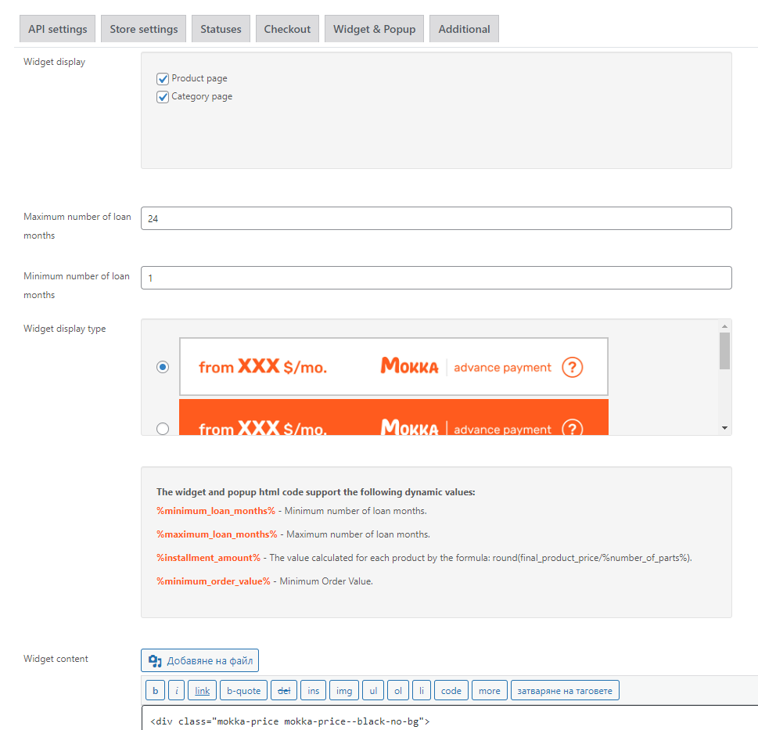Open the API settings tab
This screenshot has height=730, width=758.
58,29
